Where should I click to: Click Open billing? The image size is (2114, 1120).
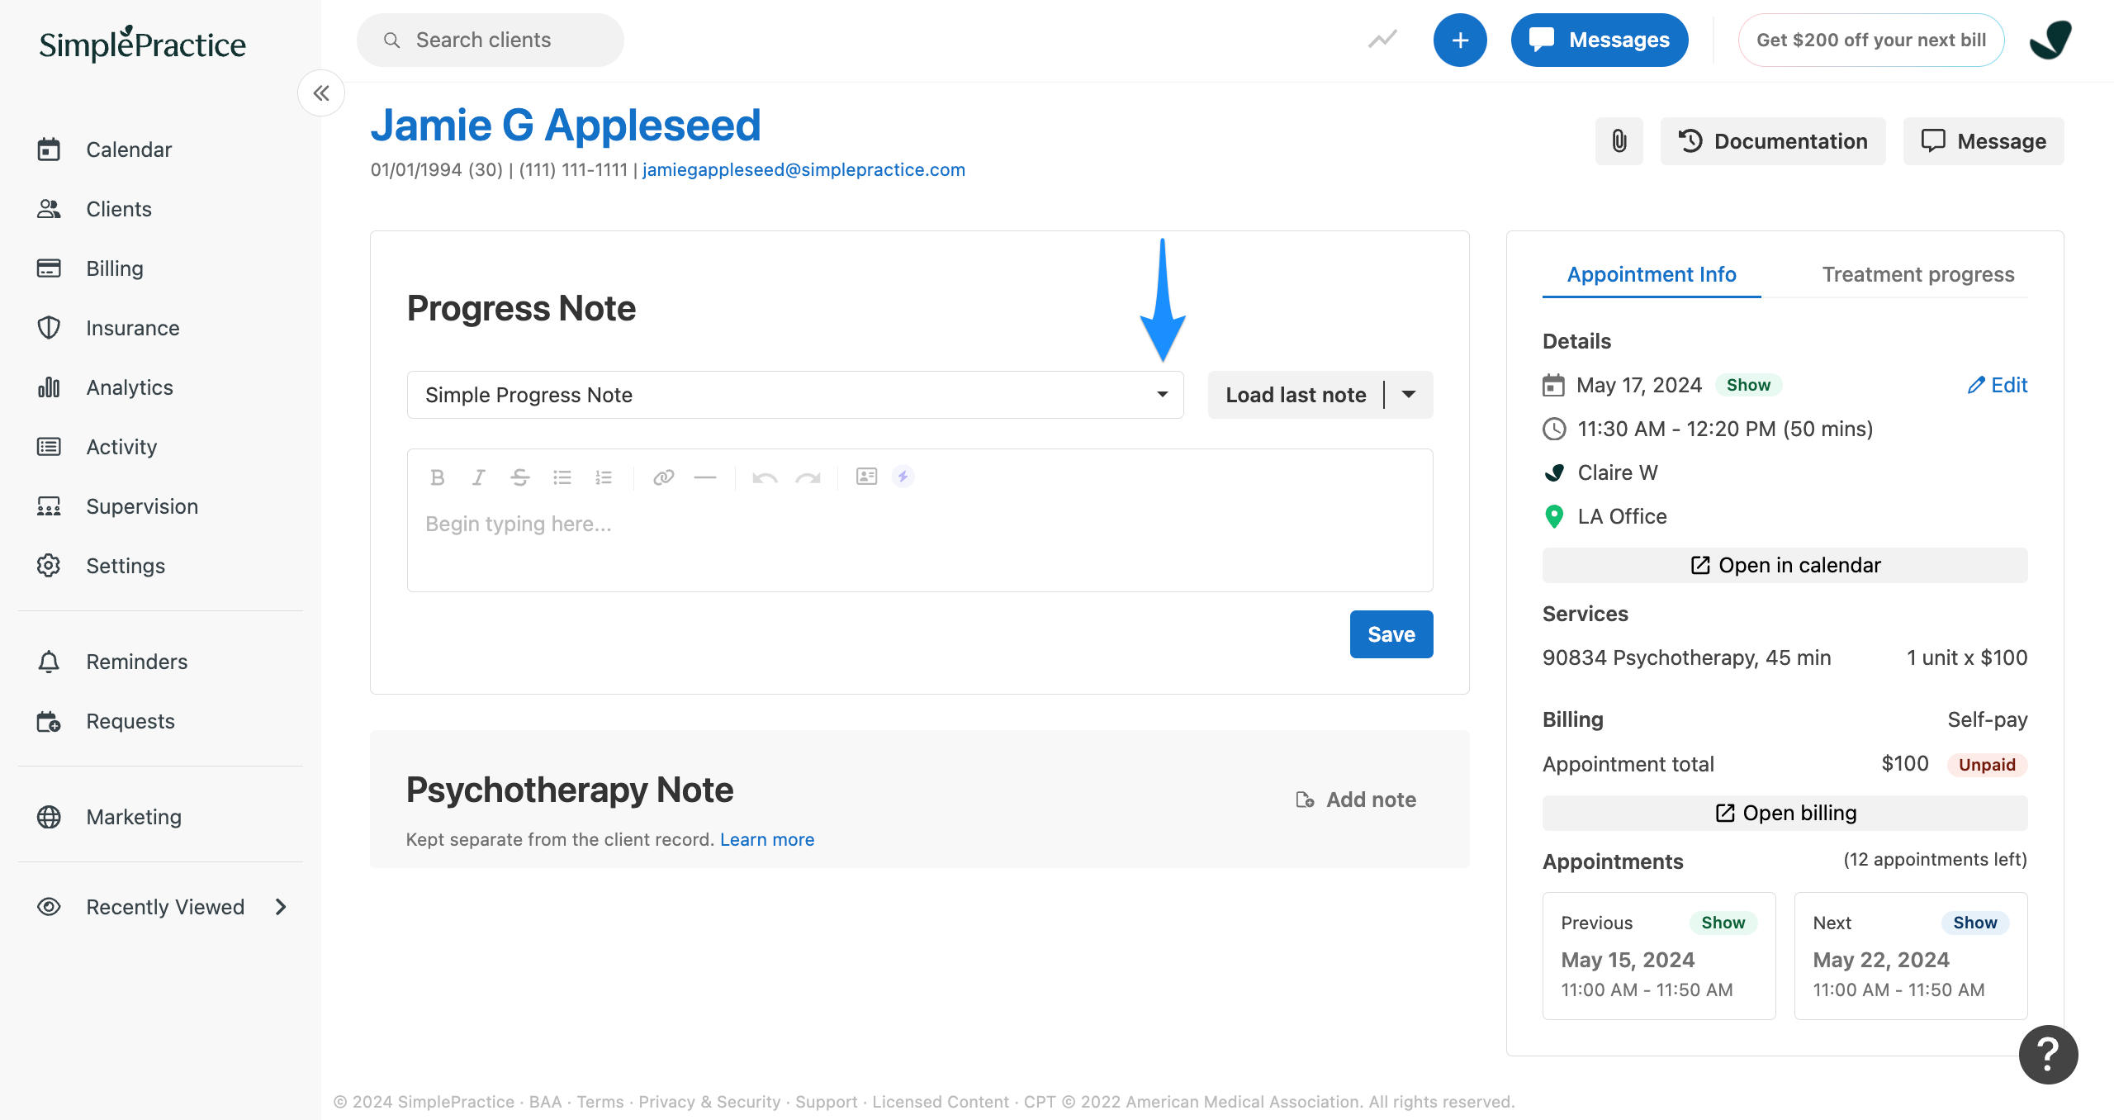pos(1785,813)
